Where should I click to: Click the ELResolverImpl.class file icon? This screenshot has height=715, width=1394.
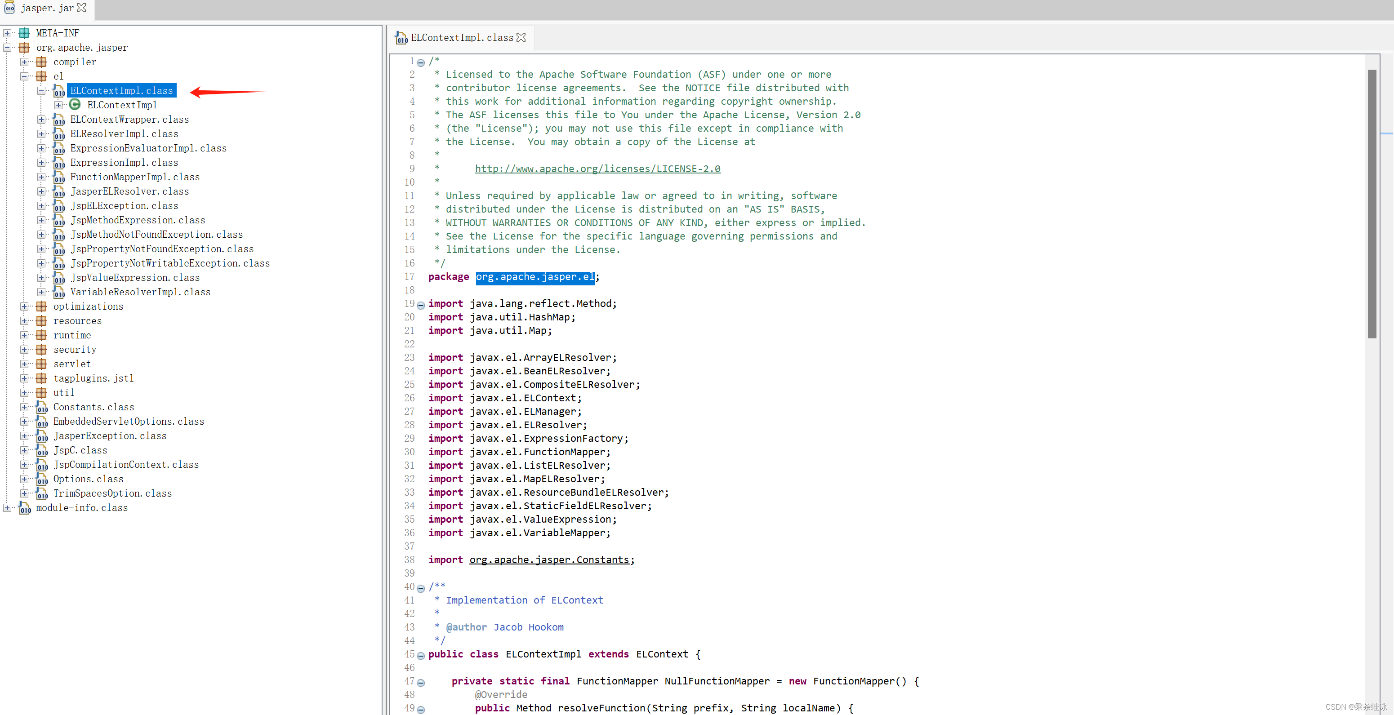pyautogui.click(x=59, y=133)
